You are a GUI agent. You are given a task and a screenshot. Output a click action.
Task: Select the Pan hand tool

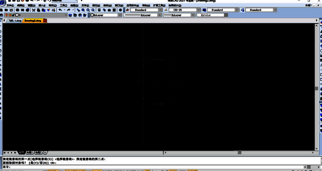(78, 10)
